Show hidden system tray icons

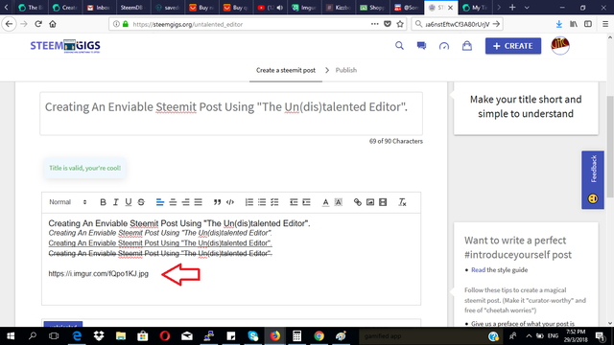coord(529,336)
